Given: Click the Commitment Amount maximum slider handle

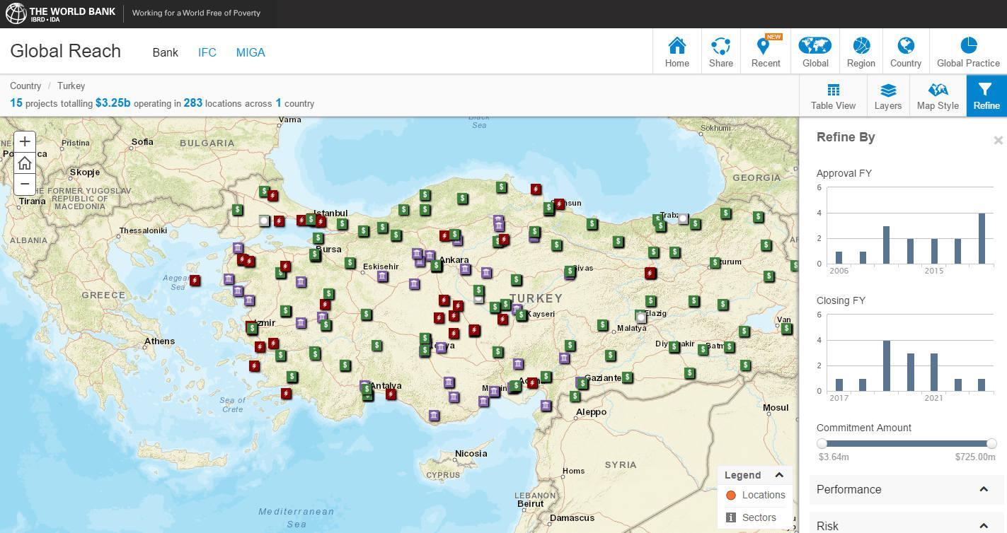Looking at the screenshot, I should pyautogui.click(x=991, y=443).
